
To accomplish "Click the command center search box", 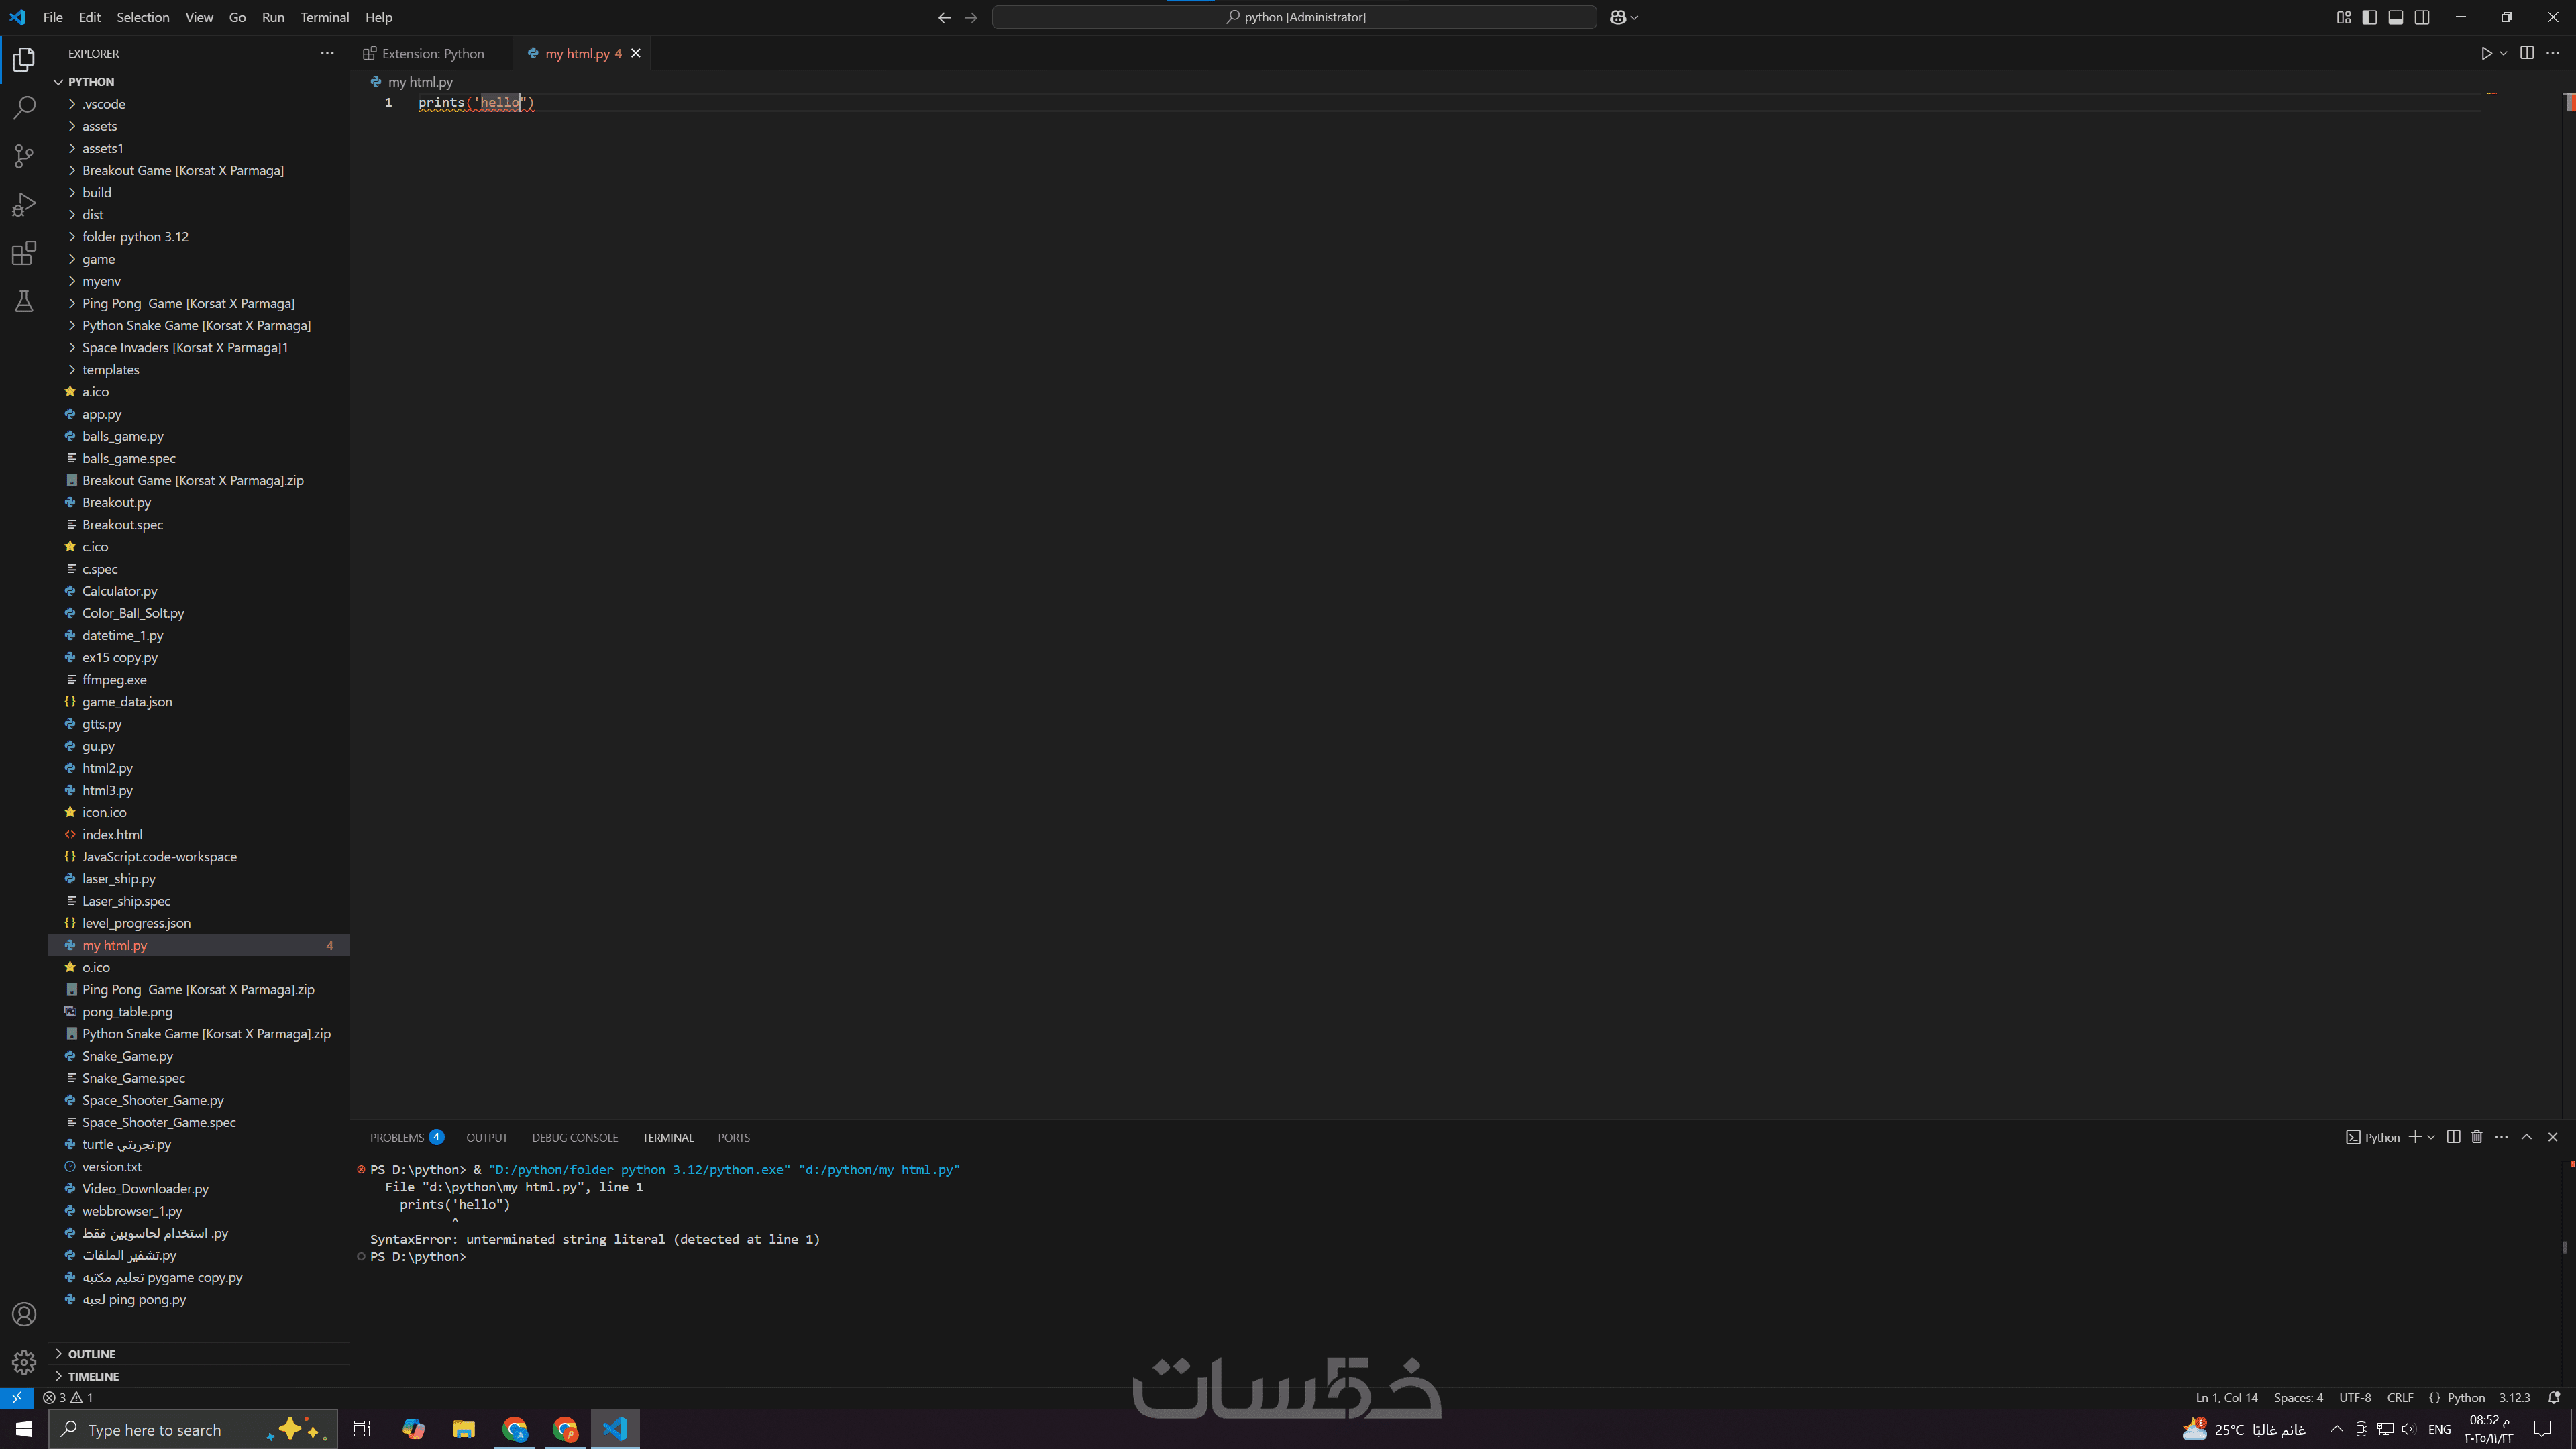I will tap(1294, 17).
